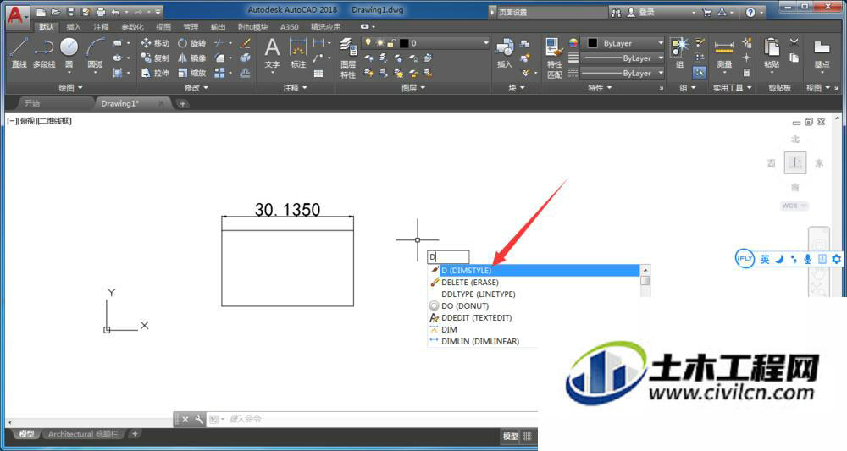The image size is (847, 451).
Task: Expand the Modify (修改) panel
Action: click(x=196, y=87)
